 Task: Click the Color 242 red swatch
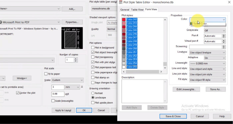(124, 20)
